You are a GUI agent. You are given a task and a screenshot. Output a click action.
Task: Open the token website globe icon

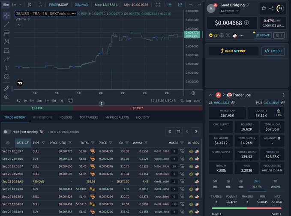[x=222, y=35]
